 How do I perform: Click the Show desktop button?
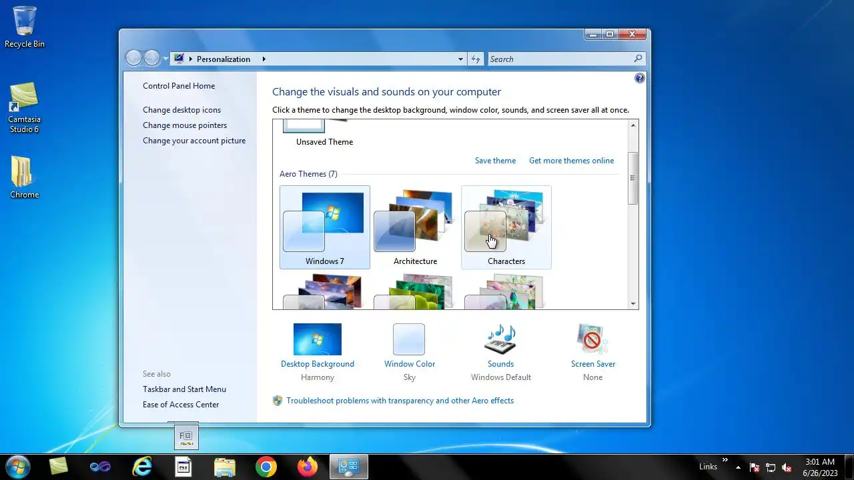click(849, 467)
